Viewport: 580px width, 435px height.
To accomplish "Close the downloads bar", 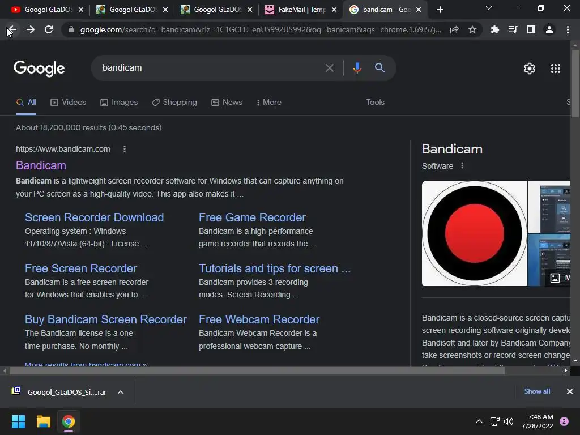I will tap(570, 391).
